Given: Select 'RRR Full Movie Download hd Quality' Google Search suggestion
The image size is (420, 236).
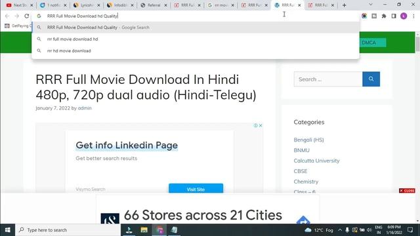Looking at the screenshot, I should [x=196, y=28].
